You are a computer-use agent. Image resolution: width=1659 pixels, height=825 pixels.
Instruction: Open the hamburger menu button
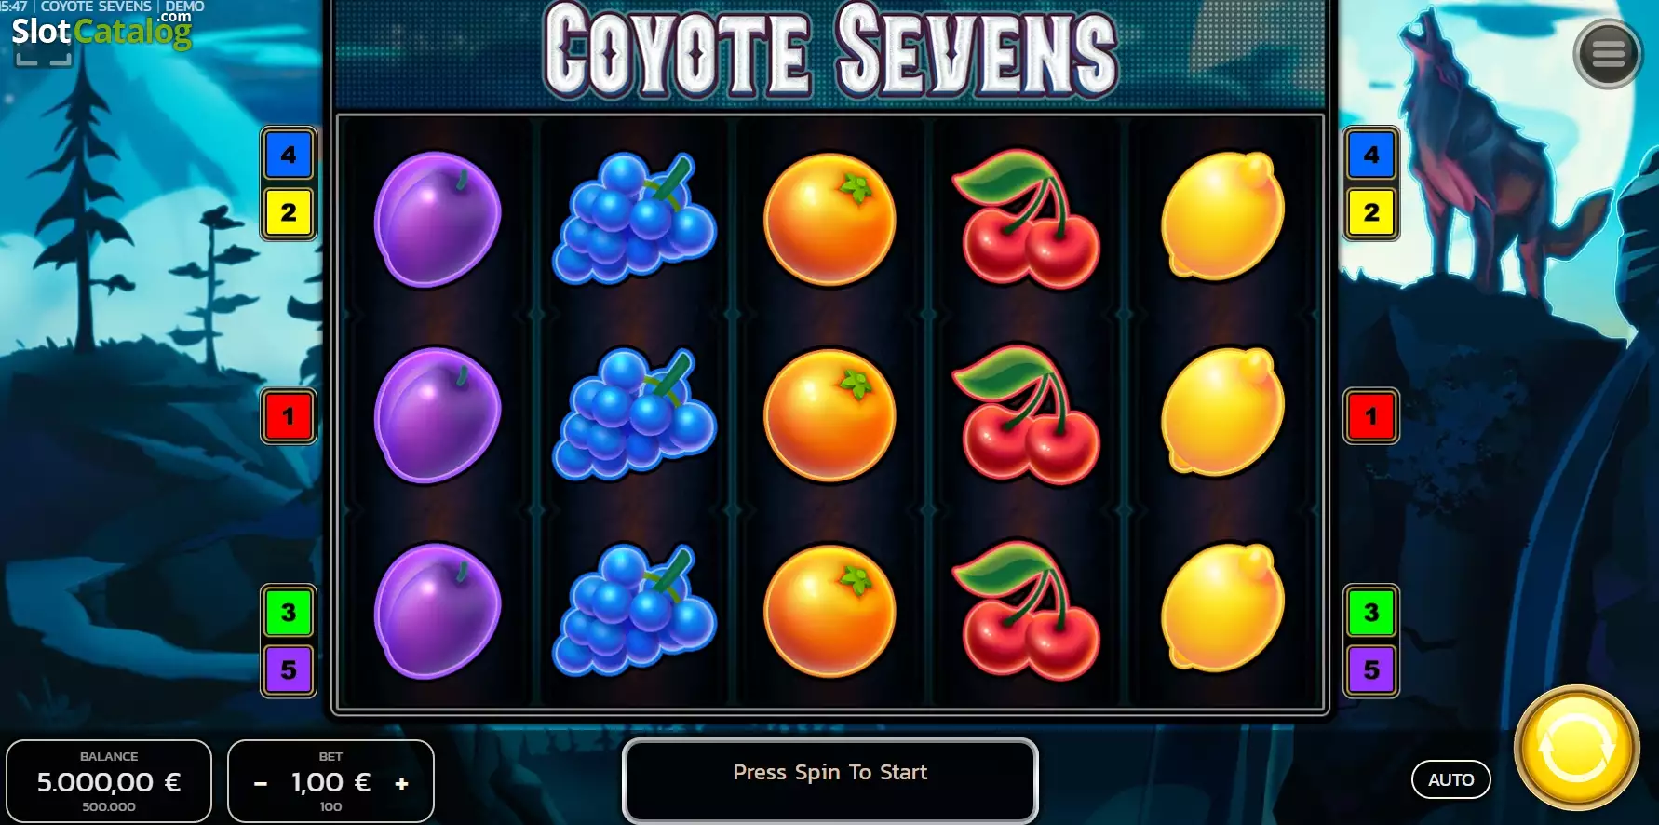point(1608,54)
